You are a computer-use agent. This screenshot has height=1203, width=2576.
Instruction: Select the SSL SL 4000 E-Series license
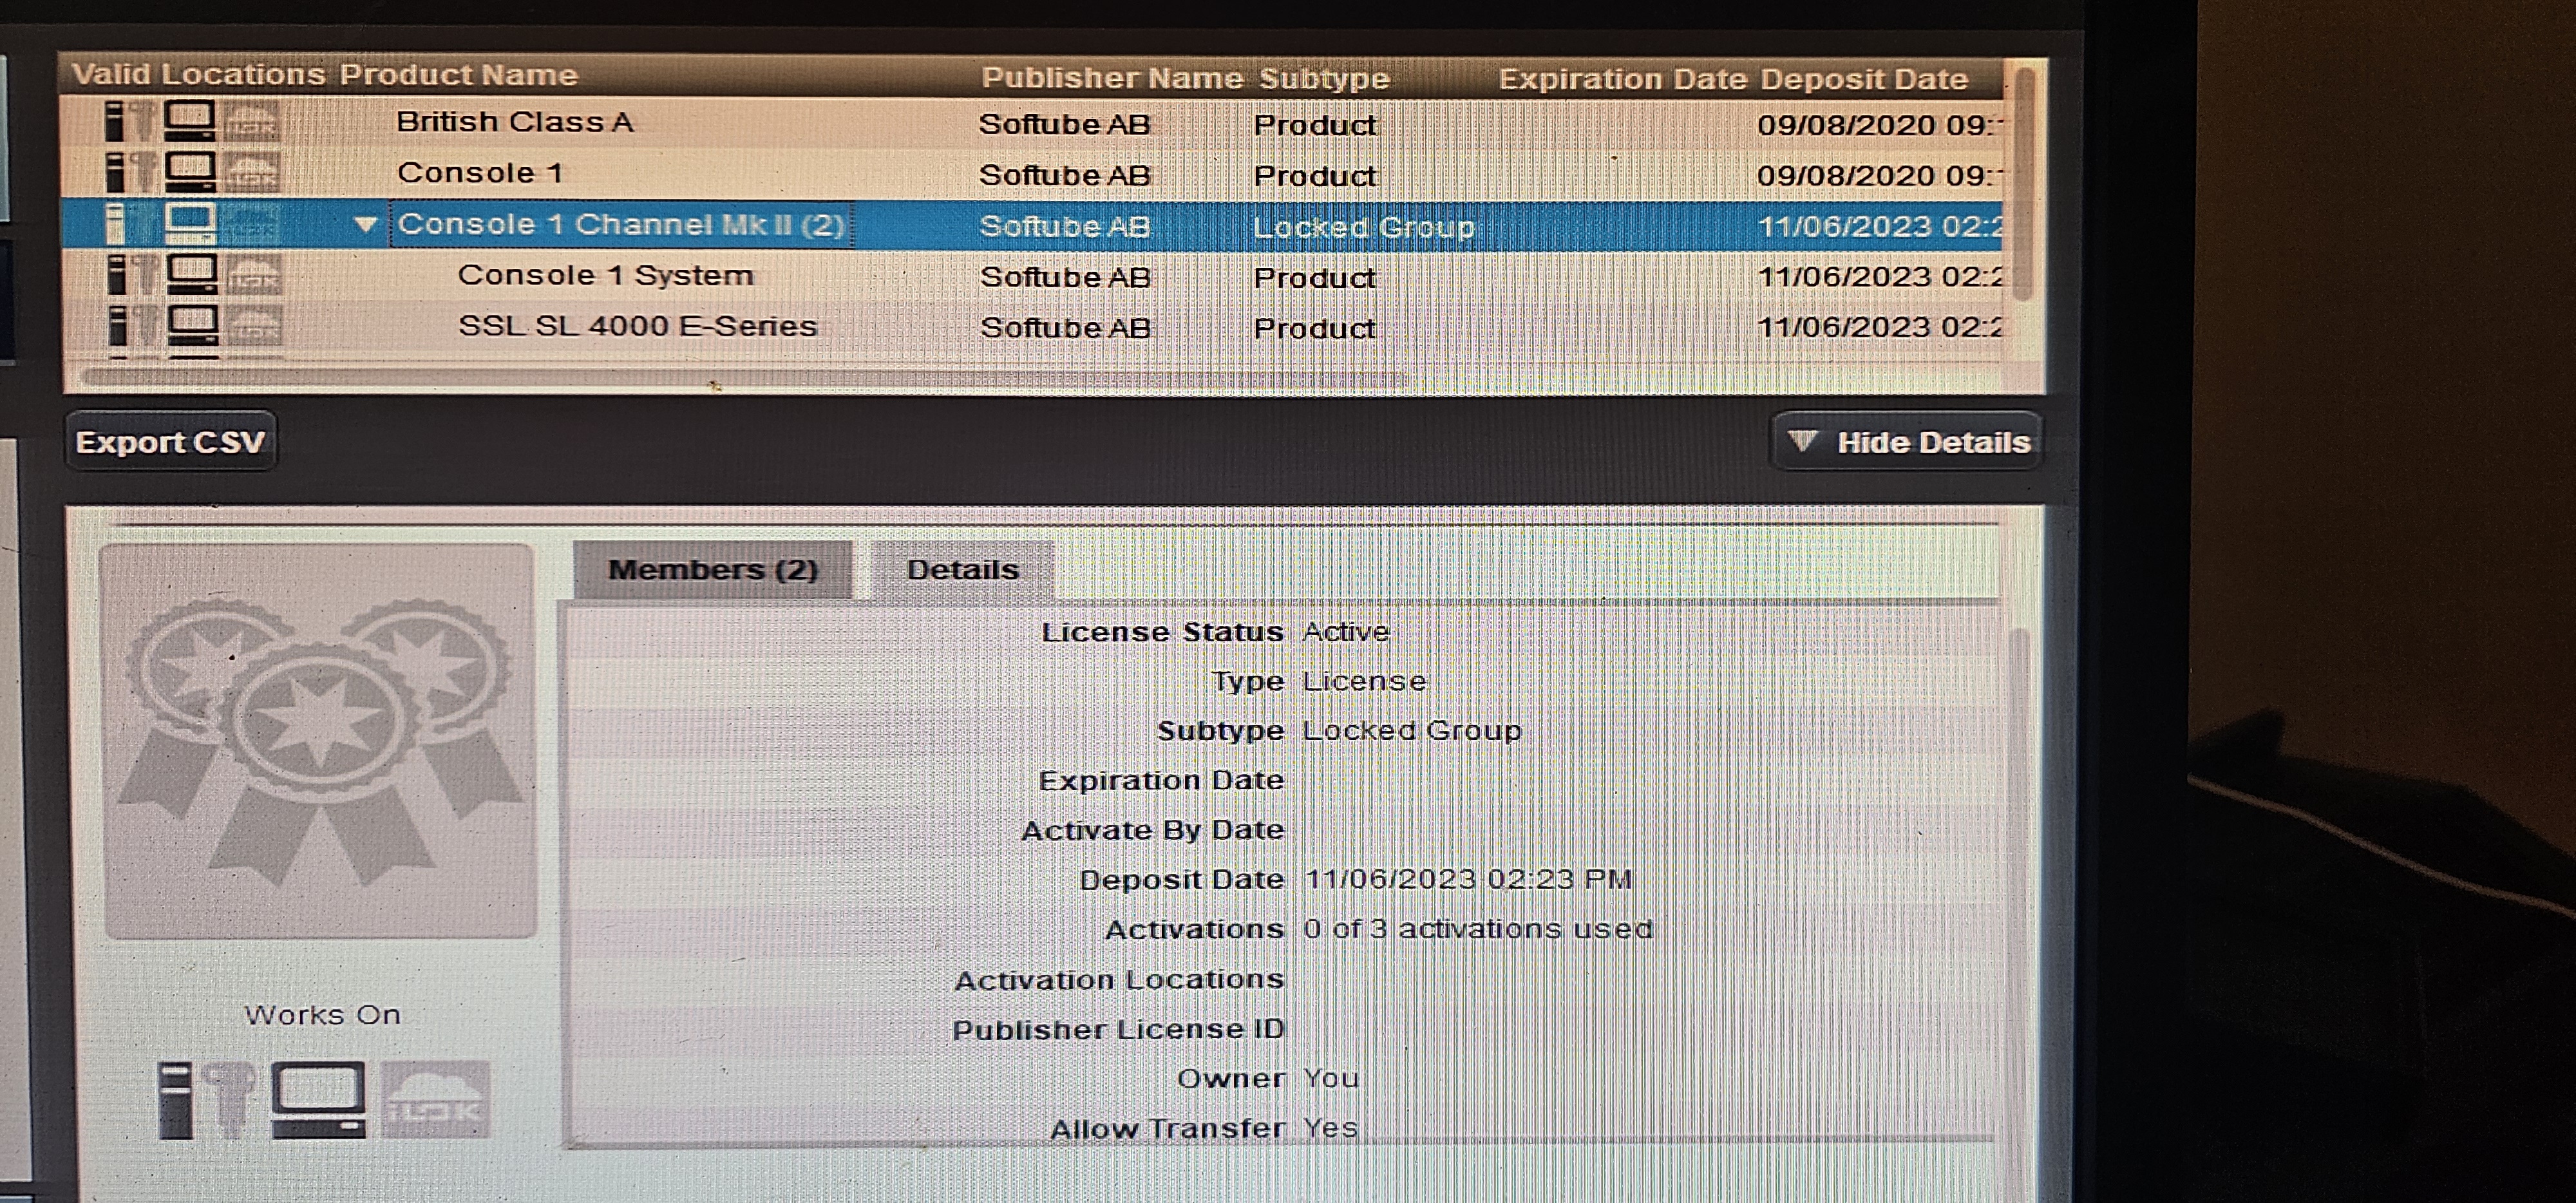coord(1033,327)
